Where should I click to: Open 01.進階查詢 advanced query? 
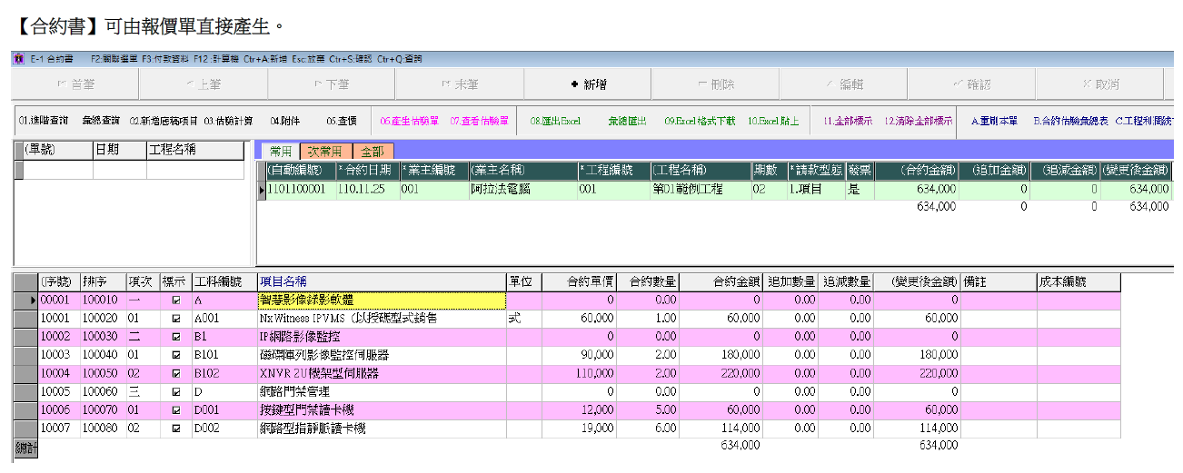pos(44,120)
